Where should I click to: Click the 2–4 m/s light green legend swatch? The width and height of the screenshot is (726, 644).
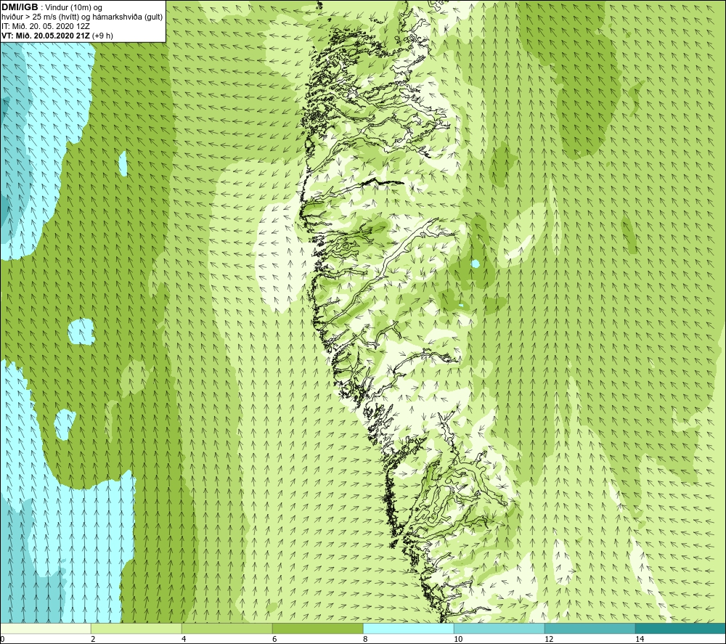(x=136, y=629)
